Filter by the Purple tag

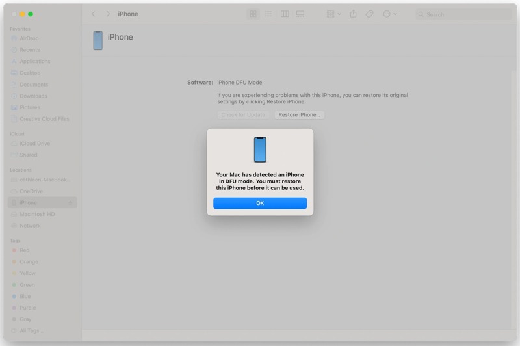click(x=42, y=308)
